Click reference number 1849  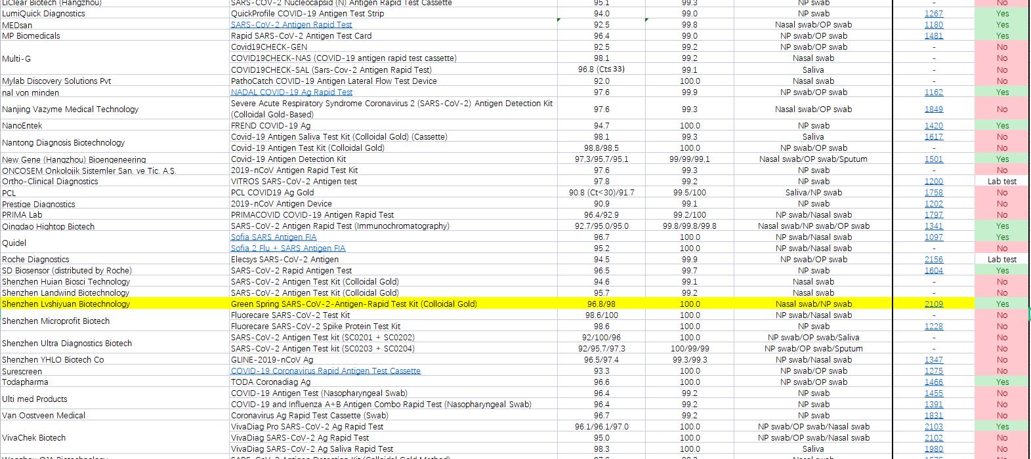(x=933, y=110)
